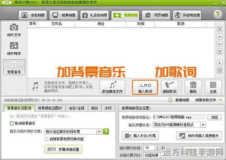Switch to 礼品包相册 tab
This screenshot has height=160, width=226.
point(94,15)
